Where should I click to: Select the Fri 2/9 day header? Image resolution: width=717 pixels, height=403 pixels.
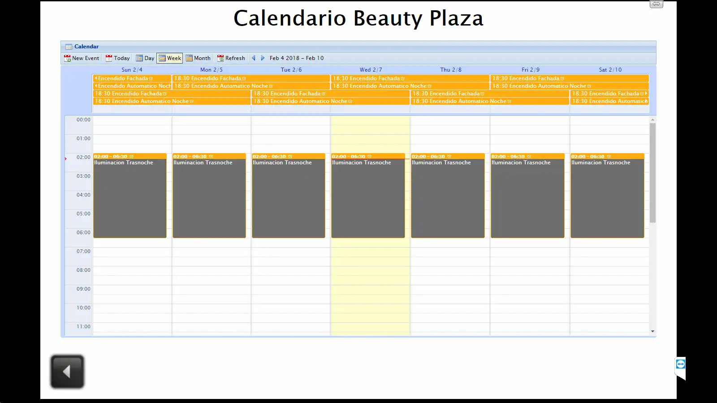point(530,70)
